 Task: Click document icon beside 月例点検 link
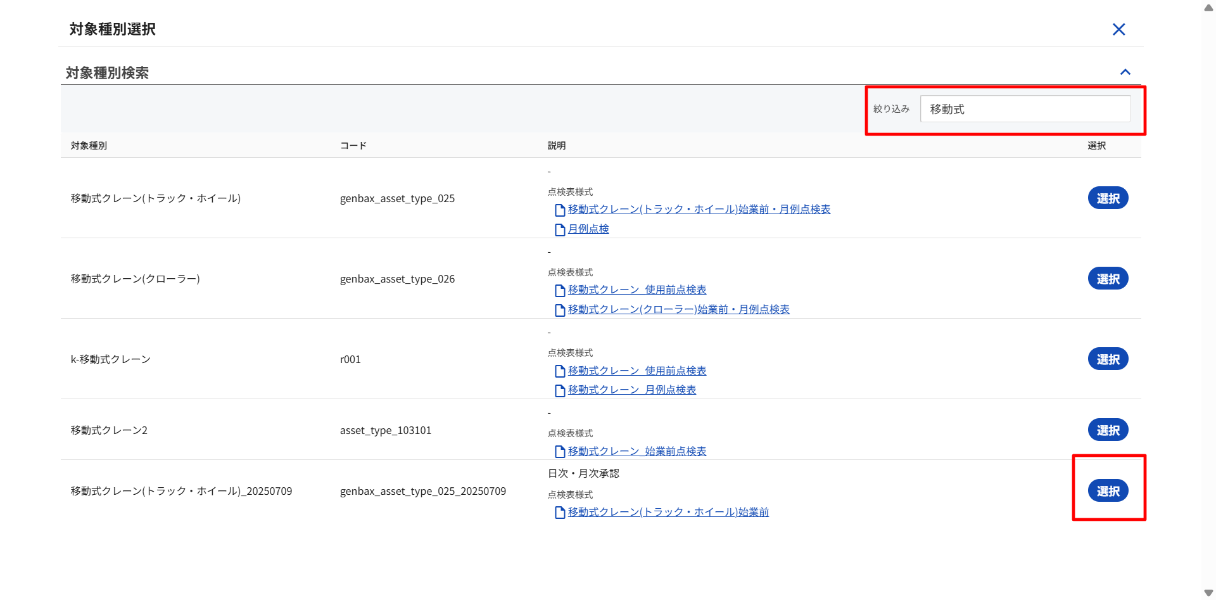[x=560, y=229]
